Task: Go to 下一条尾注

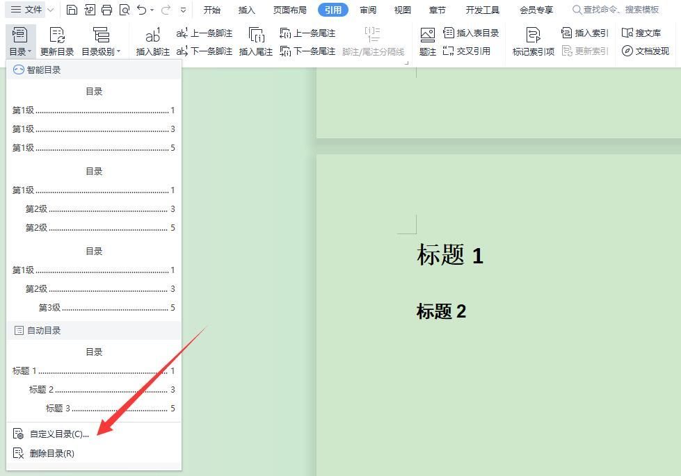Action: coord(307,51)
